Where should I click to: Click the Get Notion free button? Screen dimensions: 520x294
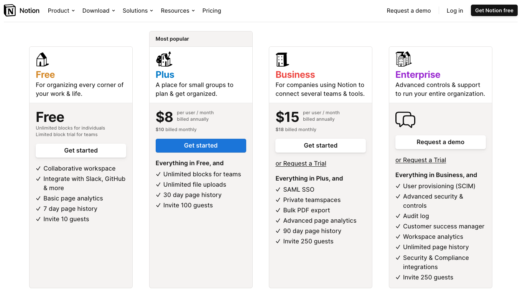[x=494, y=11]
